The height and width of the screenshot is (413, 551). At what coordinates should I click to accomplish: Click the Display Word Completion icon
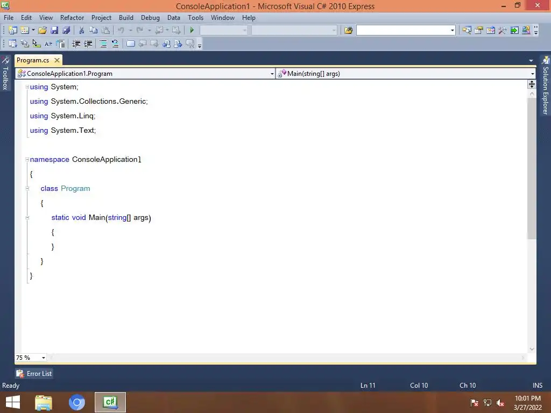point(48,44)
